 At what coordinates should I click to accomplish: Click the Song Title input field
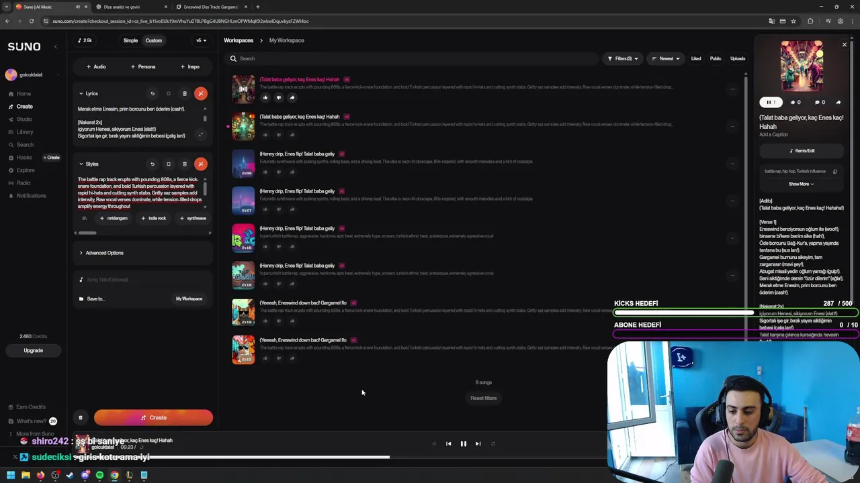point(143,280)
